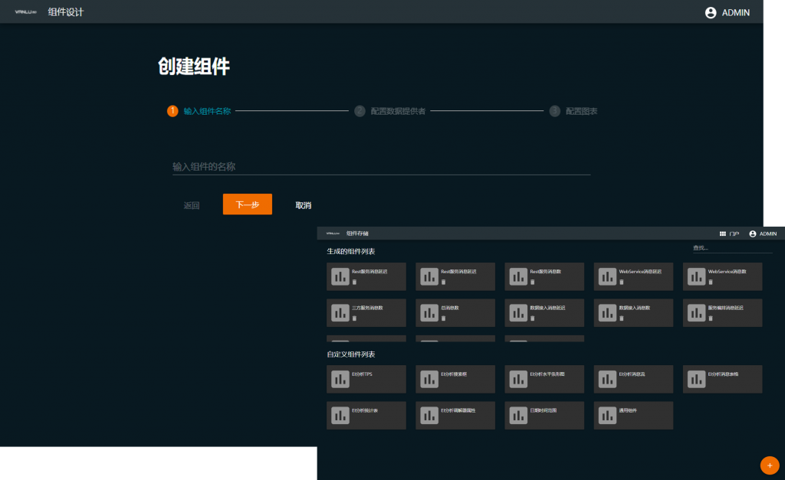Delete the 三方服务消息数 component via trash icon
Screen dimensions: 785x480
[354, 318]
